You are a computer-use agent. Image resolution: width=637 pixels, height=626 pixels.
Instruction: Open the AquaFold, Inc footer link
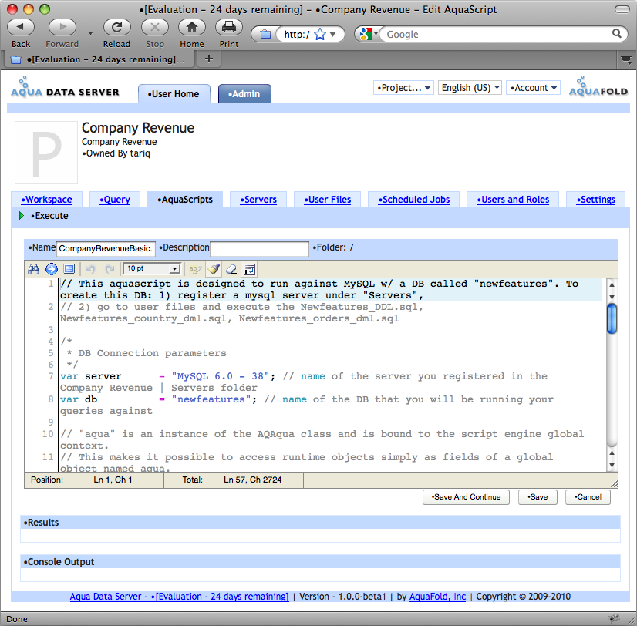[x=437, y=597]
